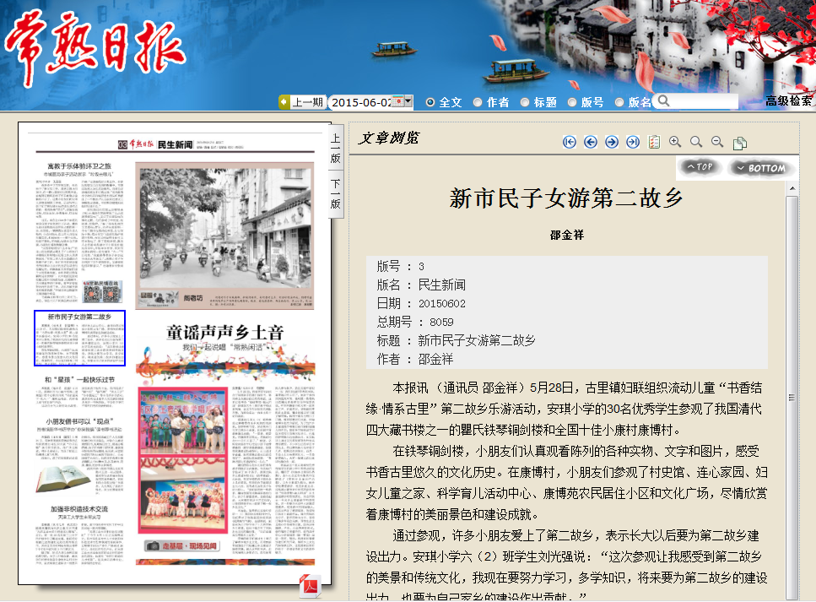
Task: Open the 寓教于乐体验环卫之旅 article on page
Action: pyautogui.click(x=79, y=166)
